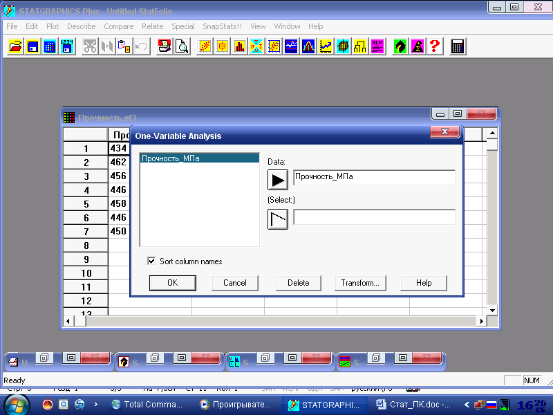Open the box-and-whisker plot icon
Viewport: 553px width, 415px height.
click(x=222, y=46)
